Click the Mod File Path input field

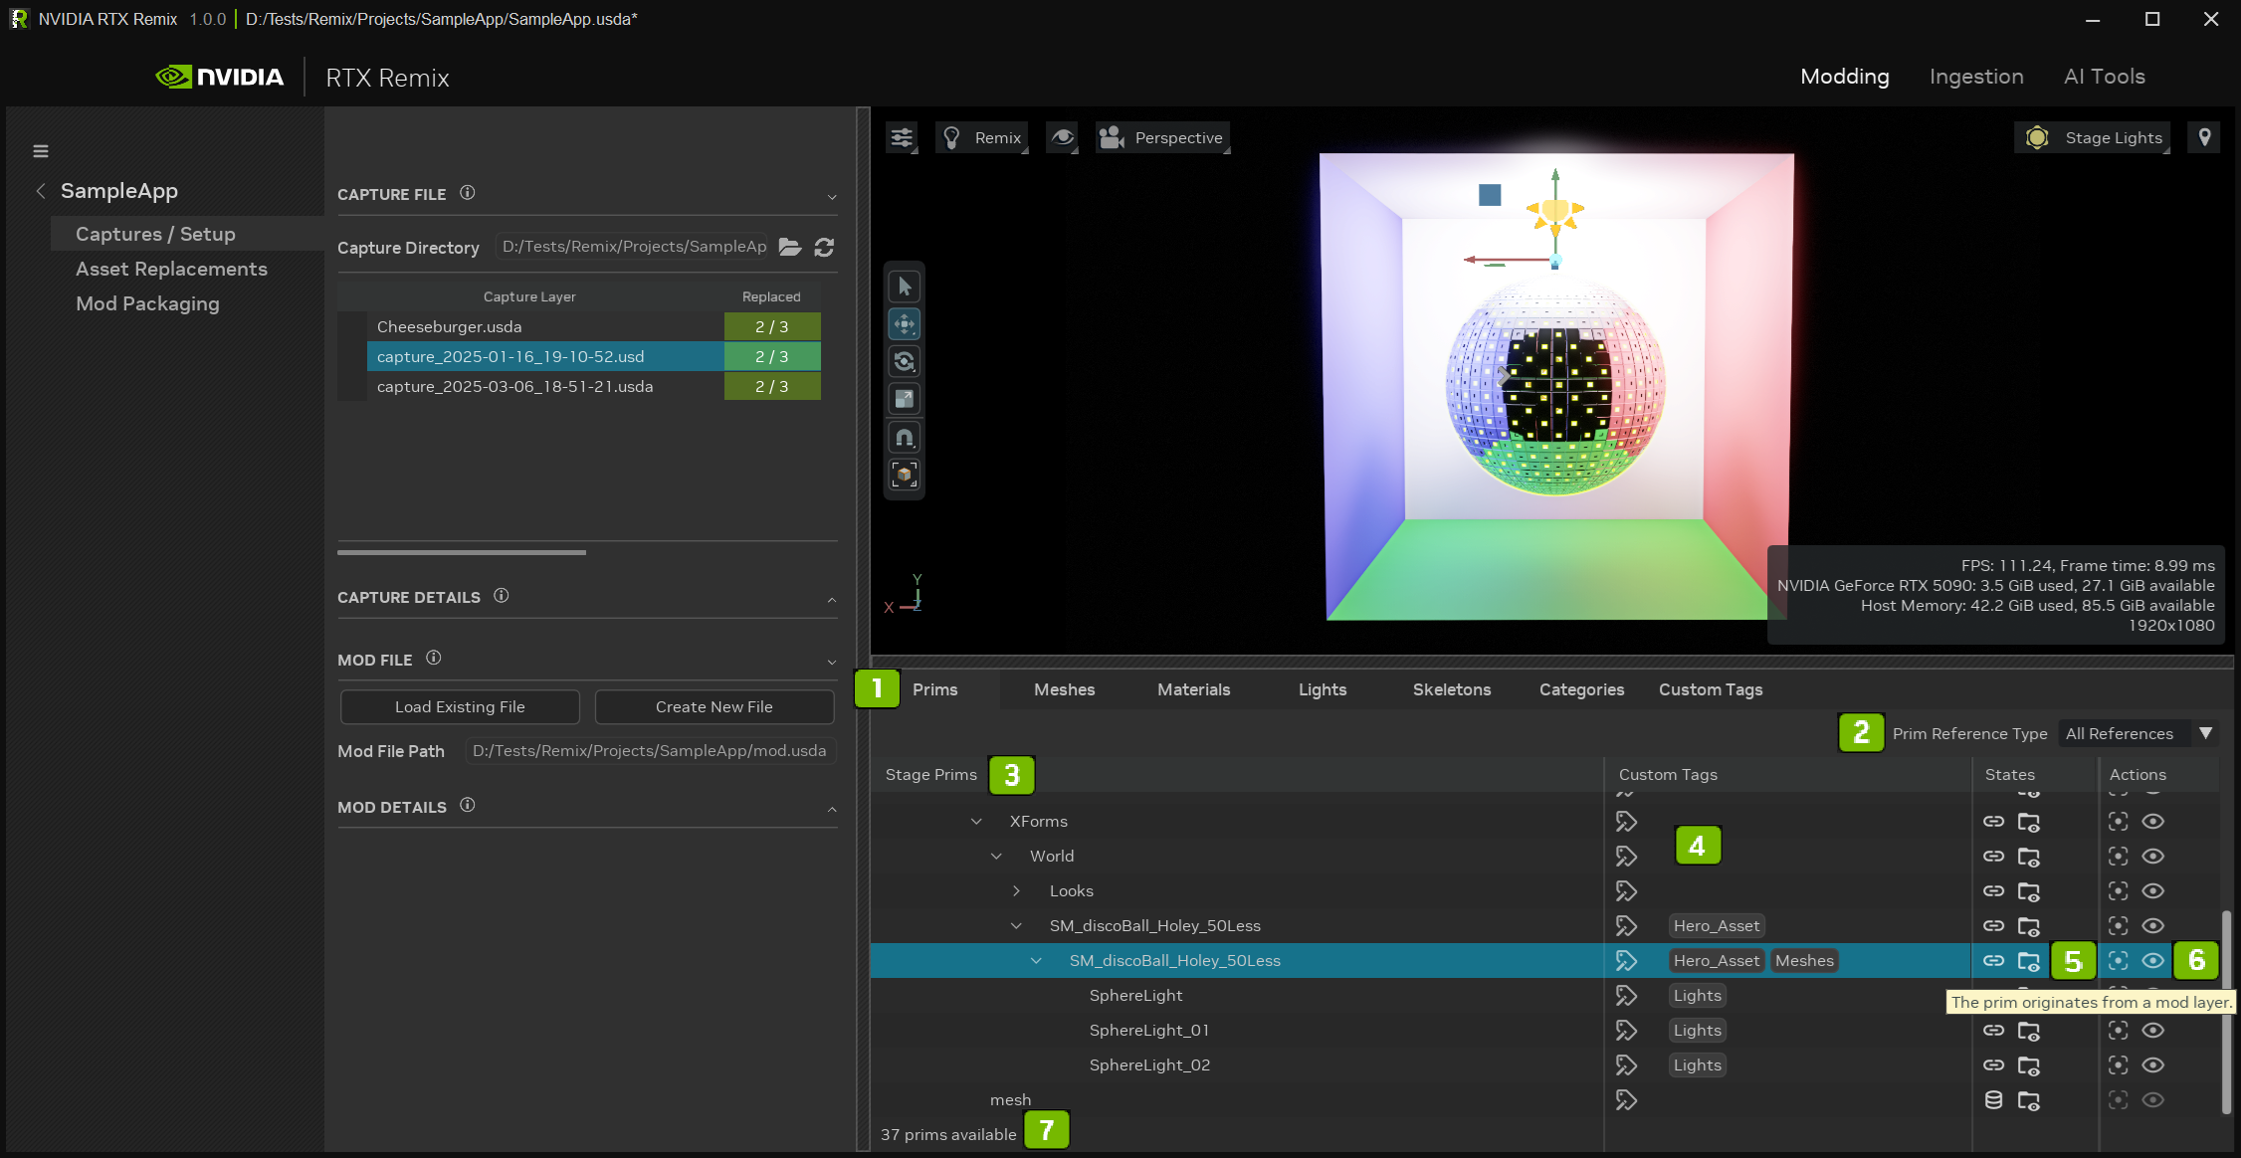pos(650,751)
